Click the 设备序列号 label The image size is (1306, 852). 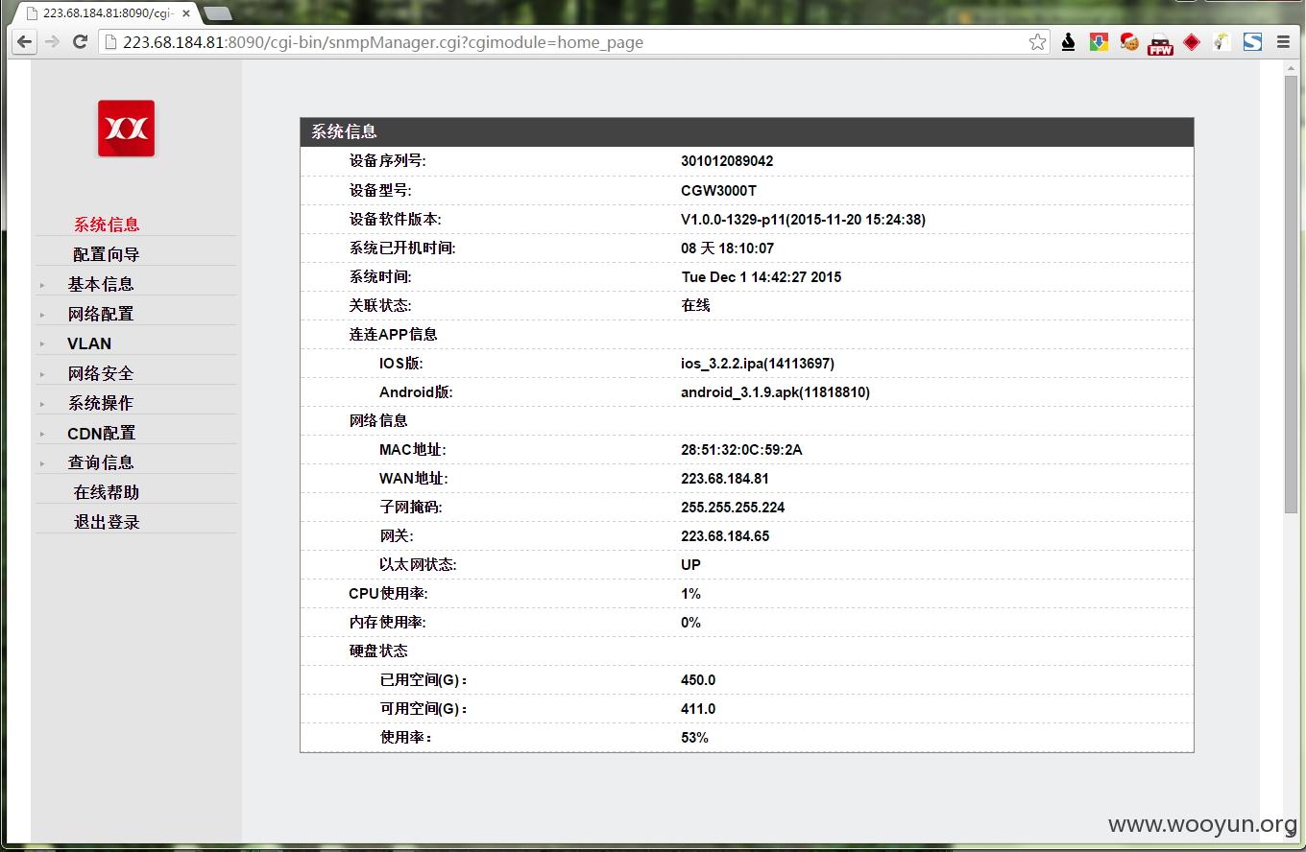(x=387, y=161)
